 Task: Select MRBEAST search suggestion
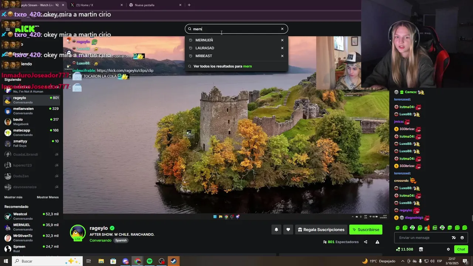pos(204,56)
